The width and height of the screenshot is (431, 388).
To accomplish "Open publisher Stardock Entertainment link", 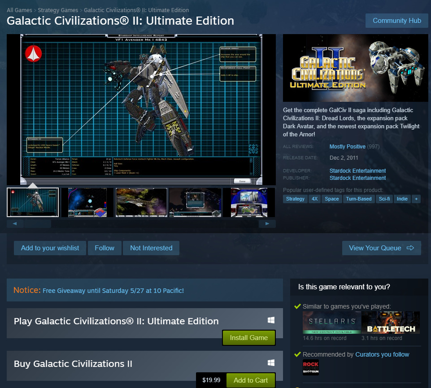I will point(357,178).
